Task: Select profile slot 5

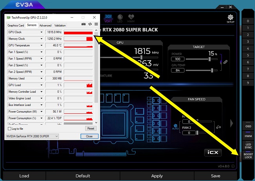Action: (248, 55)
